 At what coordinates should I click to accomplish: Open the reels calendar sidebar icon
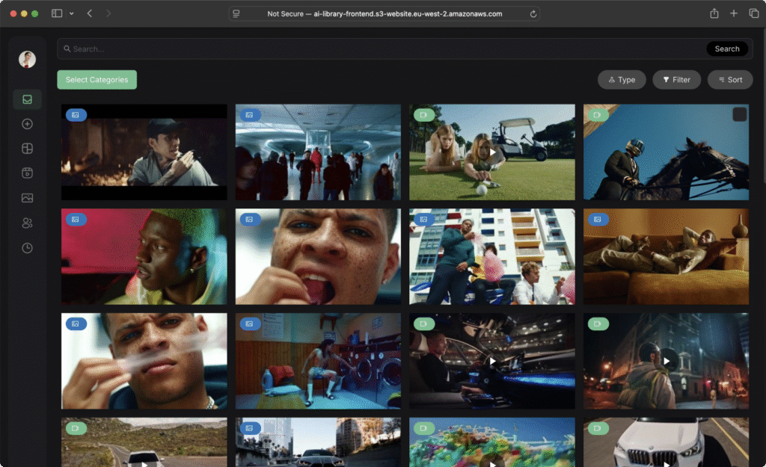(x=28, y=173)
